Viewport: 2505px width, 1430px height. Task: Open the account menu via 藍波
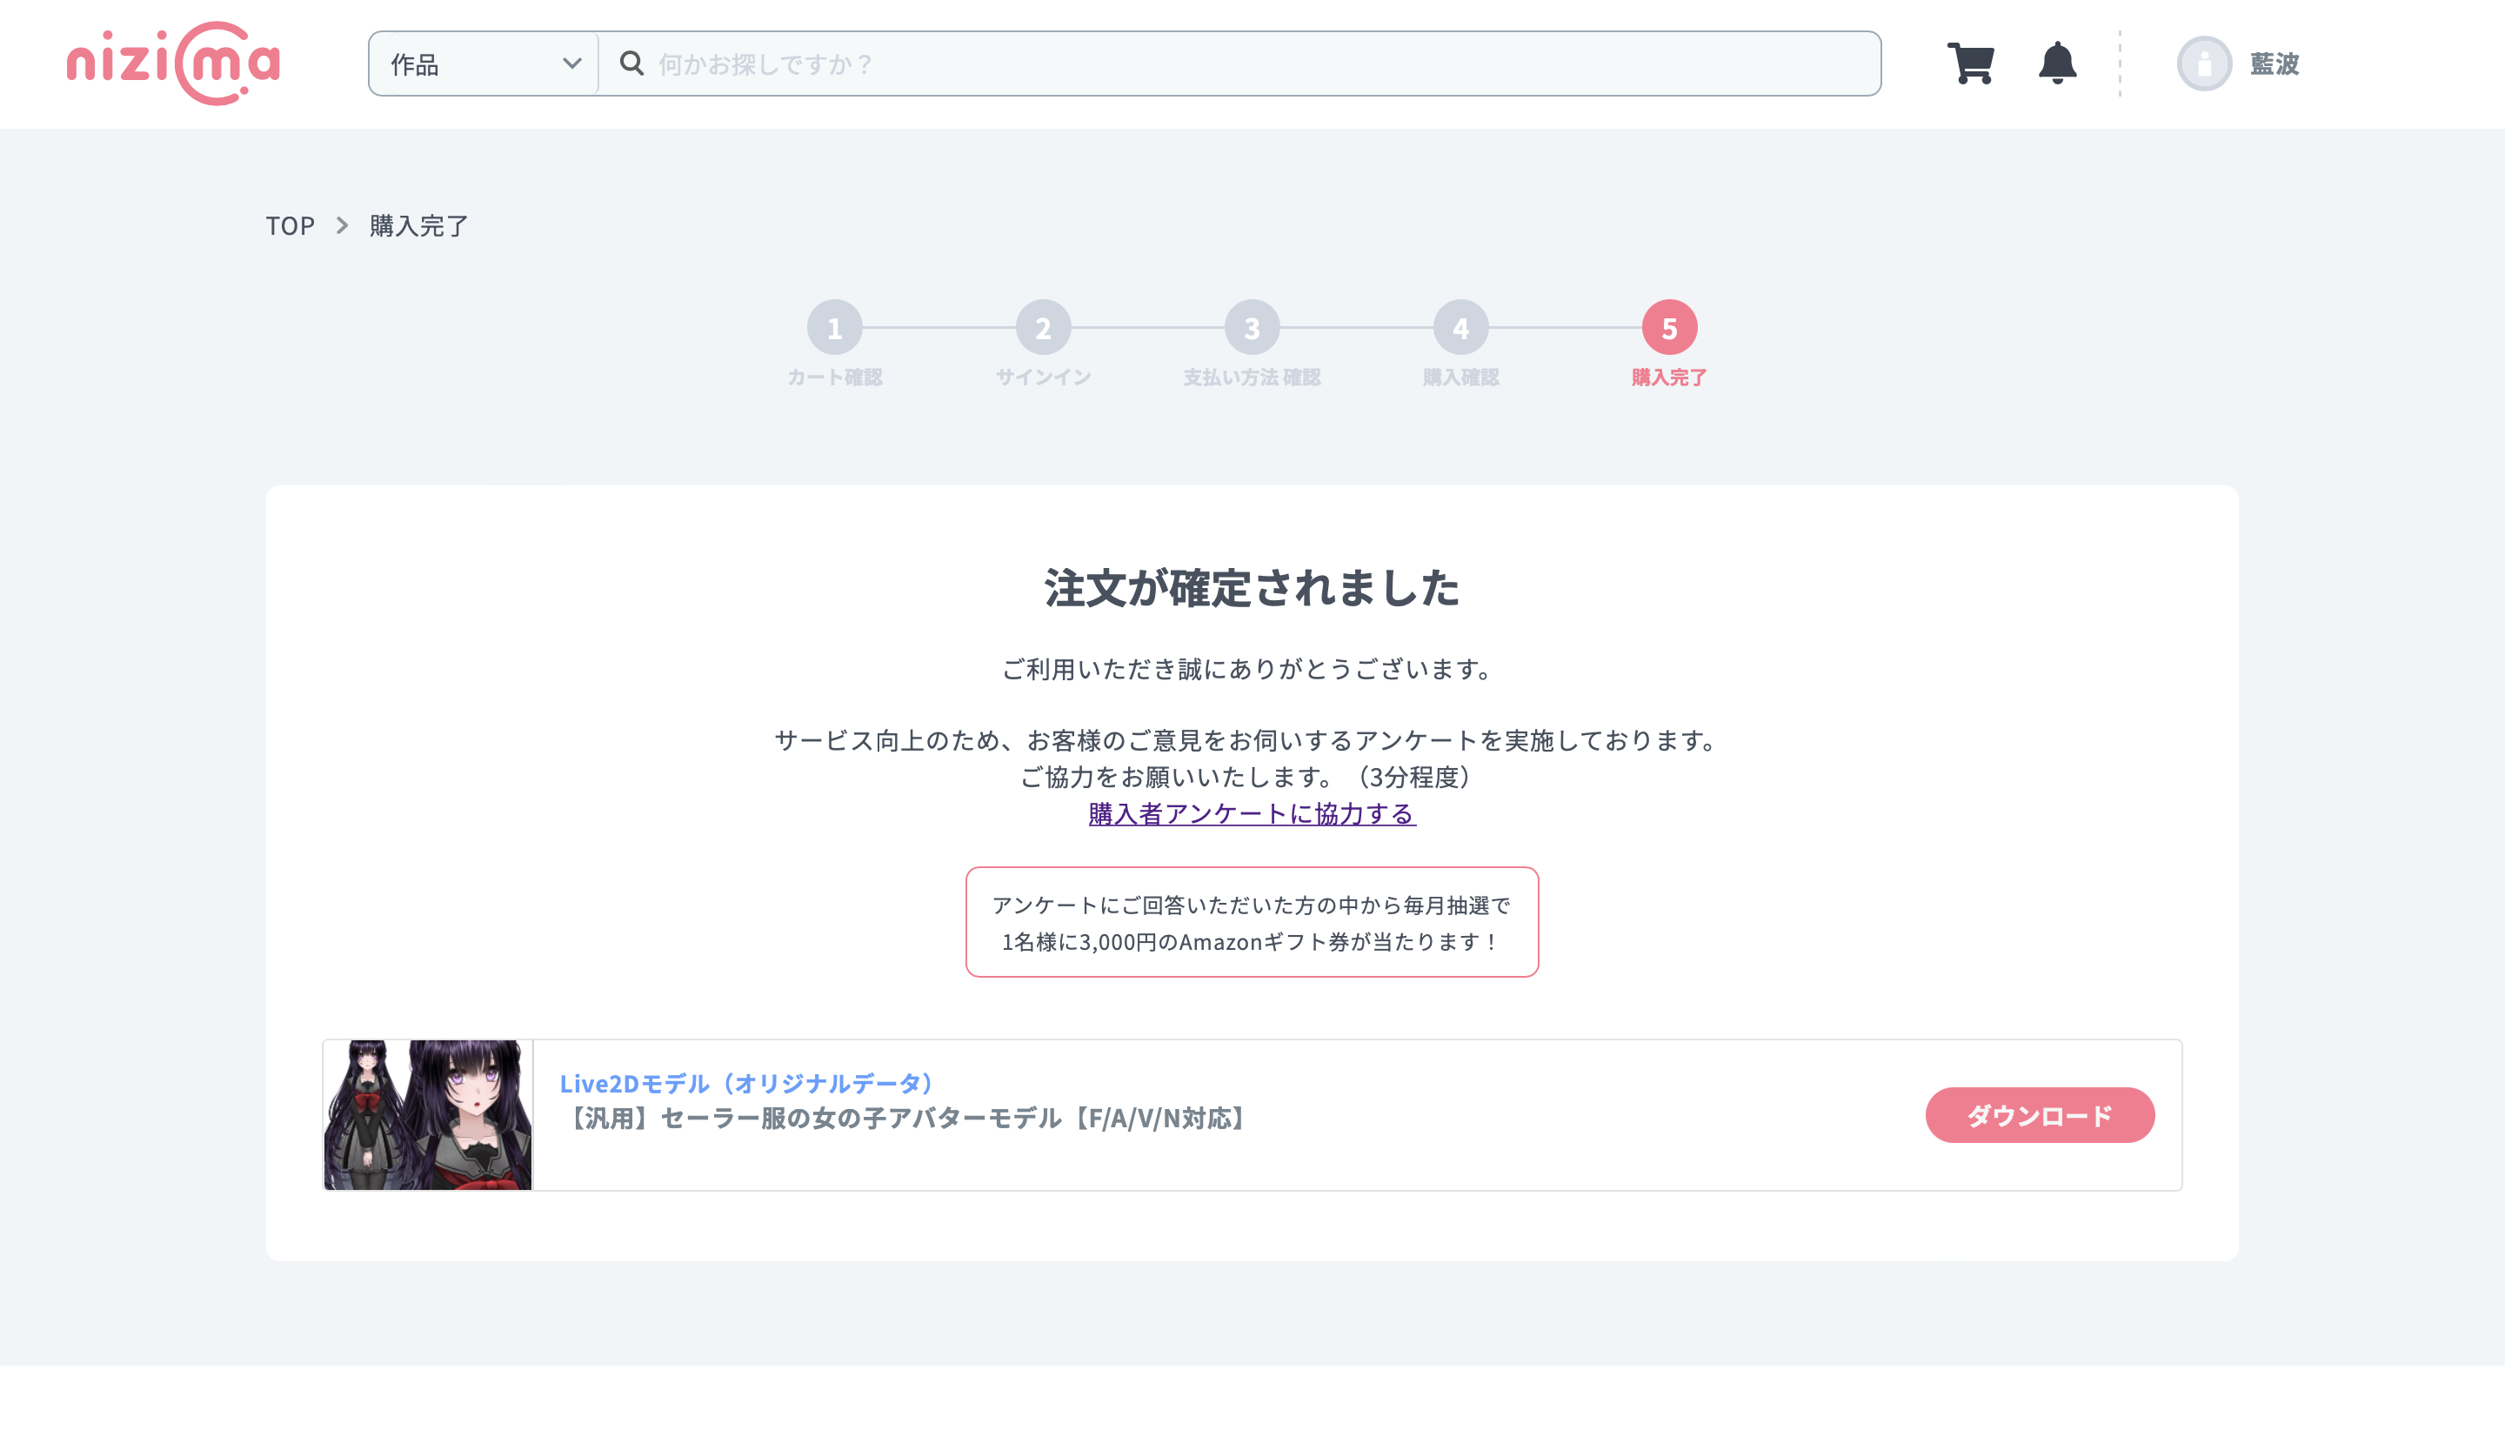[x=2275, y=63]
